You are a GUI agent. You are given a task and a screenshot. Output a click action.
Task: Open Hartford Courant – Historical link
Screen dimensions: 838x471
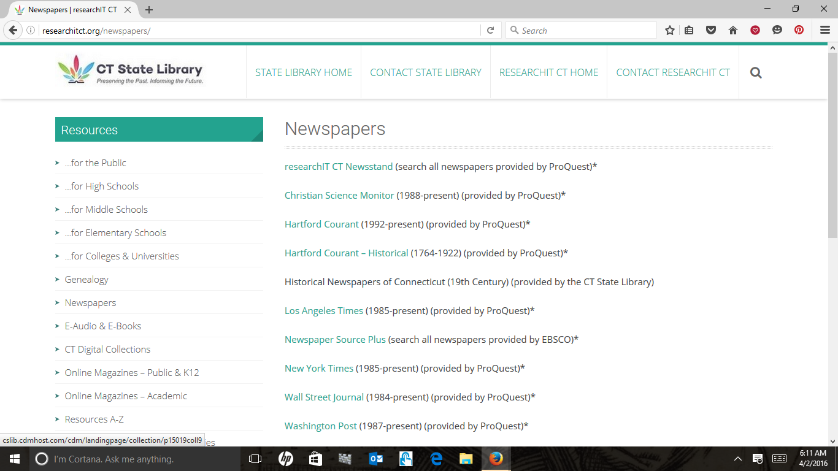[x=347, y=253]
